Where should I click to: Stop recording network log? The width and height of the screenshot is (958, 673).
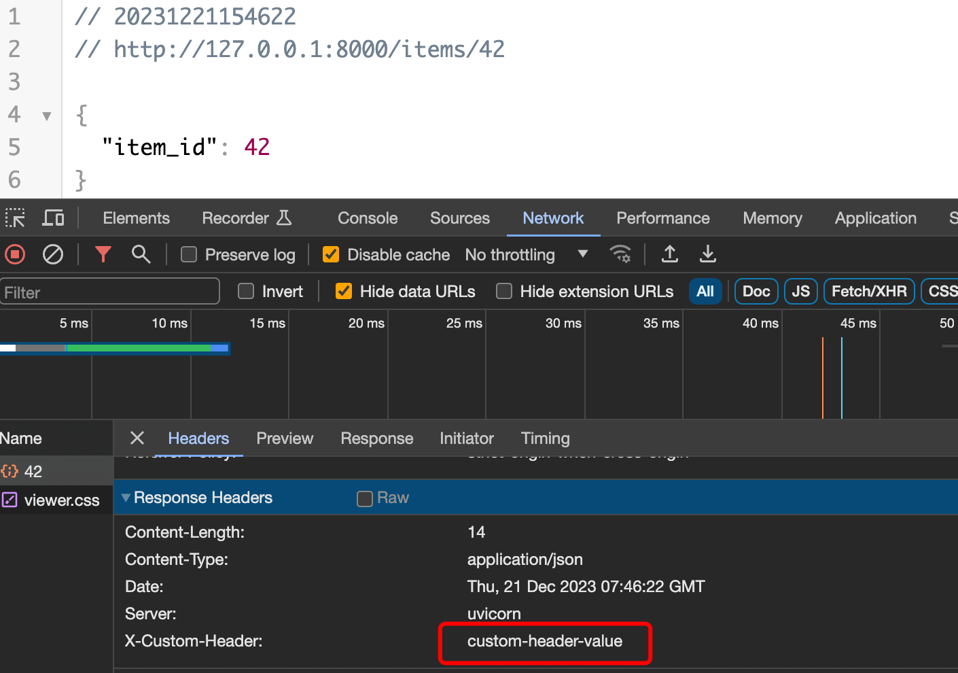(15, 255)
